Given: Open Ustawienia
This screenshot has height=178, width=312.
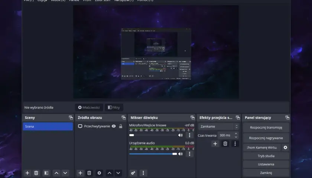Looking at the screenshot, I should click(266, 164).
